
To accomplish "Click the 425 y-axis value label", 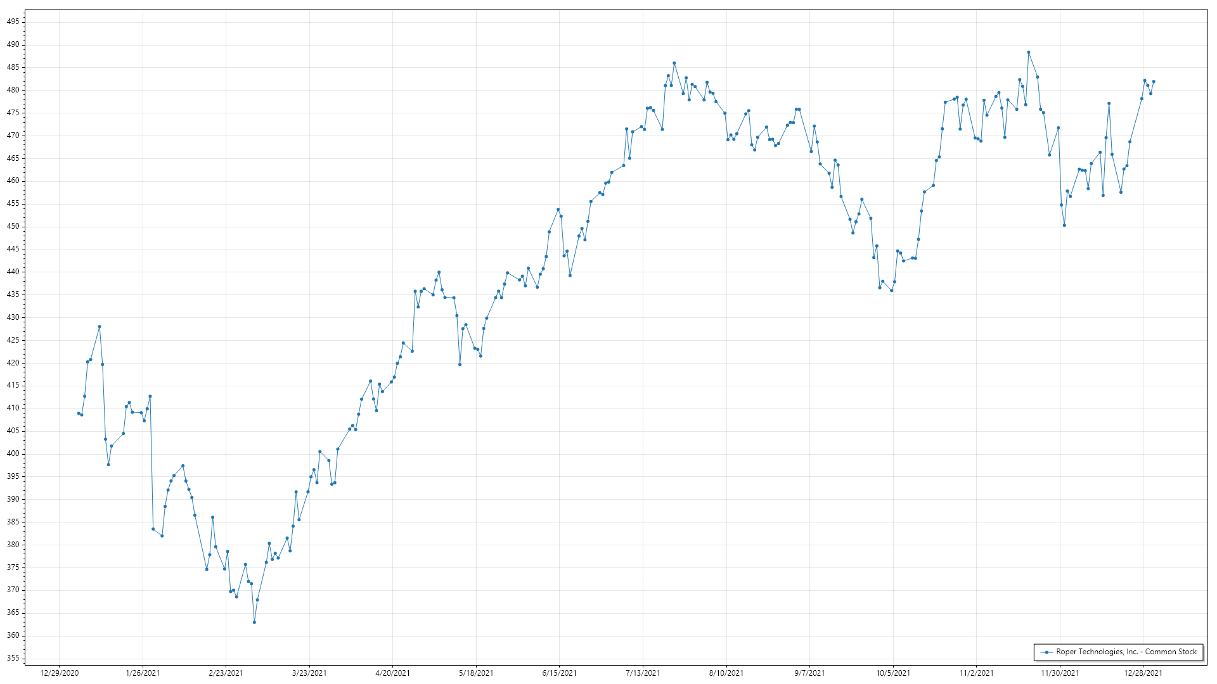I will pyautogui.click(x=13, y=340).
